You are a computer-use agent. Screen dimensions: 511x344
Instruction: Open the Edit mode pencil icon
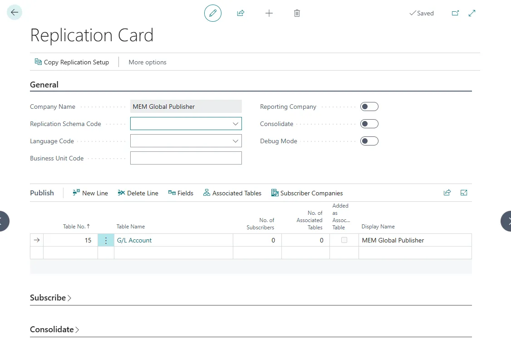coord(212,13)
